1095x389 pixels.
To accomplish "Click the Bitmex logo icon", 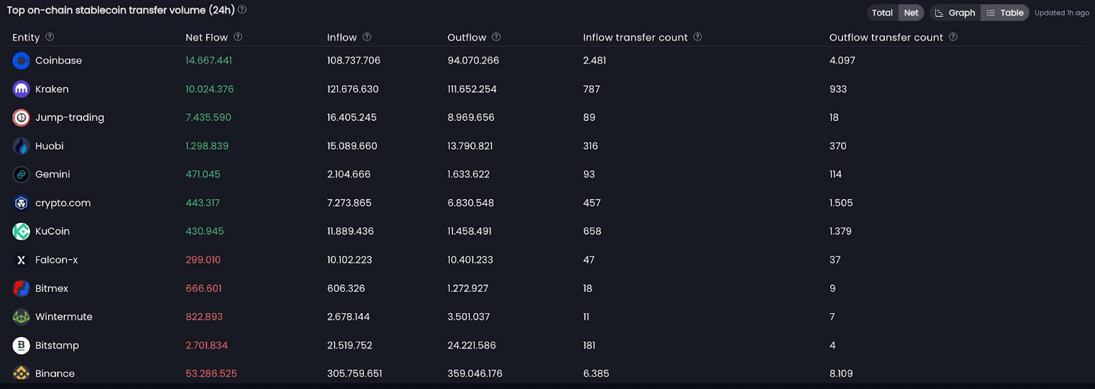I will click(21, 289).
